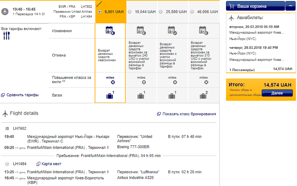Click airplane icon beside Flight details
The image size is (297, 186).
[x=5, y=113]
